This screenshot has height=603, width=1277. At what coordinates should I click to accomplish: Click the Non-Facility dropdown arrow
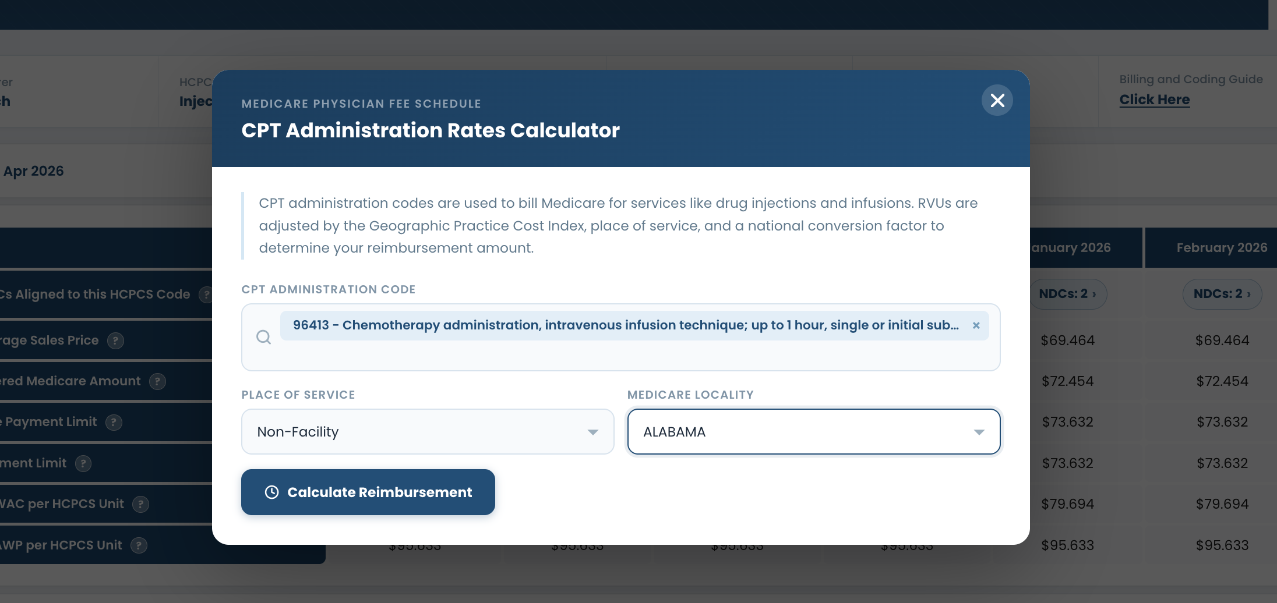(x=593, y=432)
